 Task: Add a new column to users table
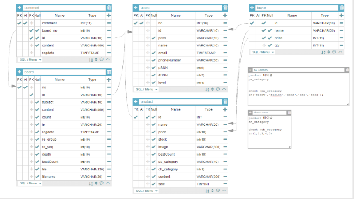tap(225, 15)
